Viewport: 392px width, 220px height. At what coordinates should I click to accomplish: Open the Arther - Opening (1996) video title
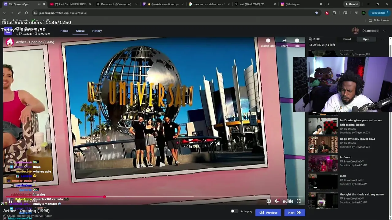pyautogui.click(x=35, y=42)
